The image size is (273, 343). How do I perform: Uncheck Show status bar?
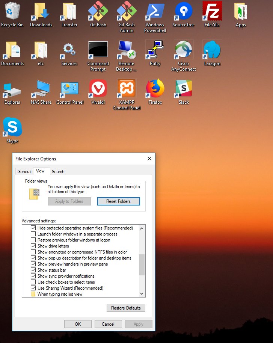(33, 270)
